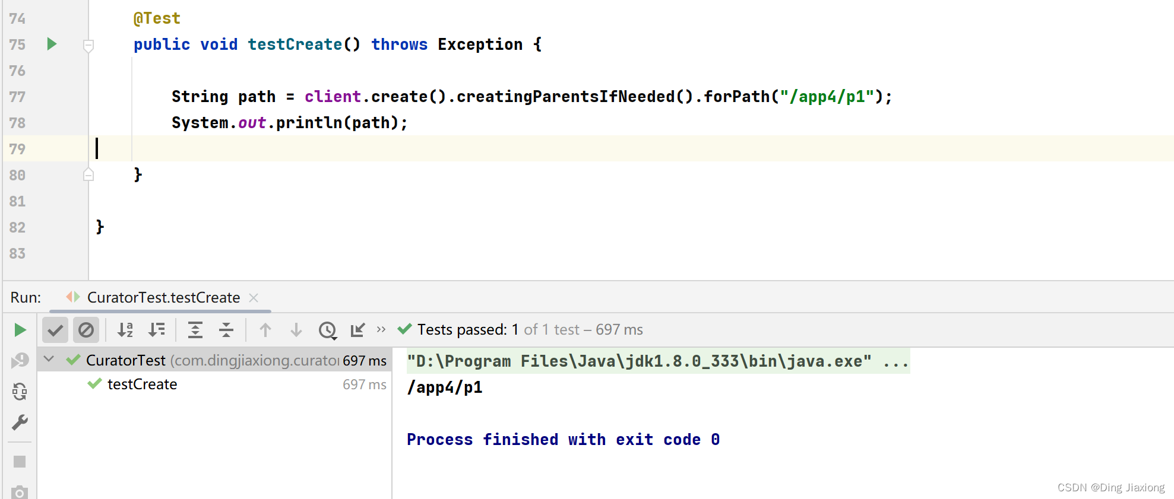Click the green checkmark beside Tests passed
Viewport: 1174px width, 499px height.
point(404,329)
